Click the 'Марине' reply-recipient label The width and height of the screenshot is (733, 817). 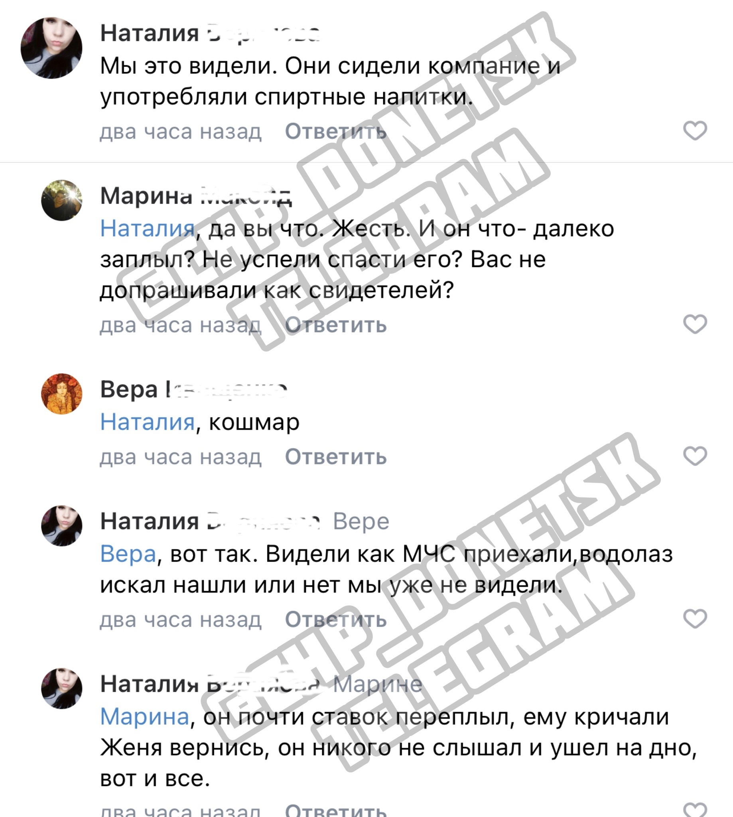tap(377, 684)
